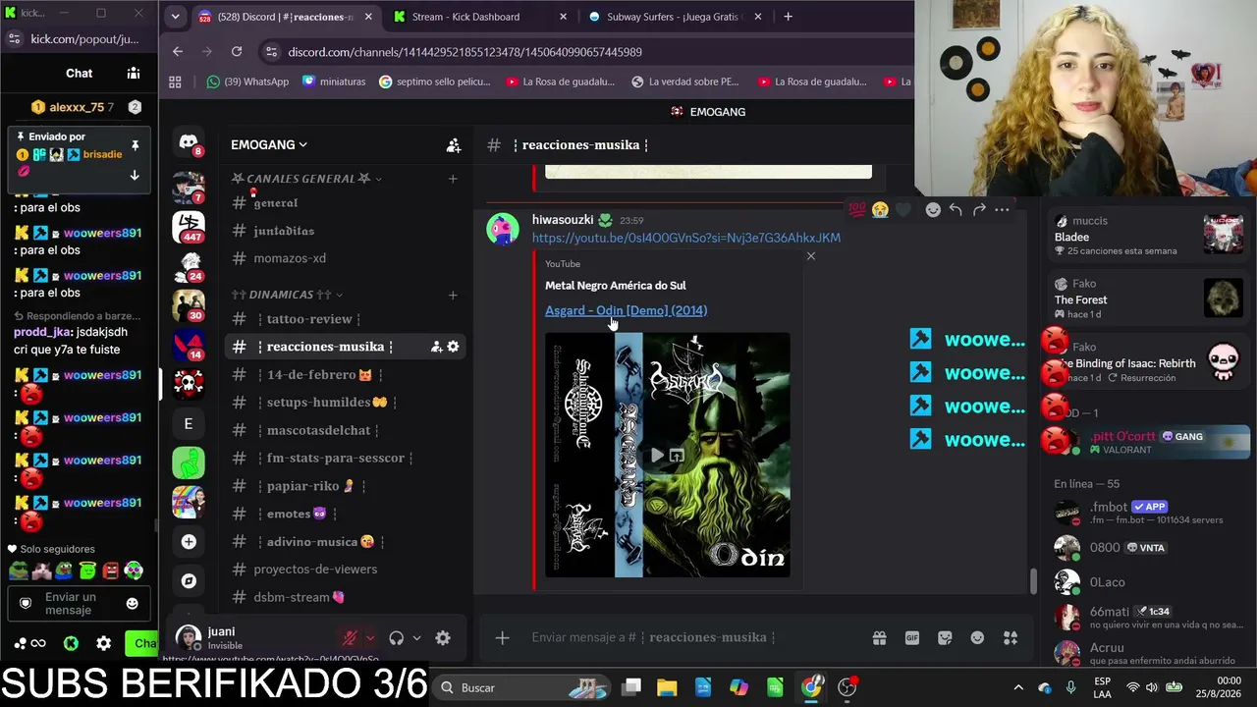Open the proyectos-de-viewers channel
1257x707 pixels.
343,570
